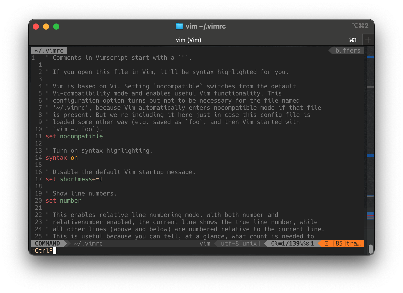Click the blue folder icon in title bar
Image resolution: width=403 pixels, height=293 pixels.
pyautogui.click(x=180, y=26)
